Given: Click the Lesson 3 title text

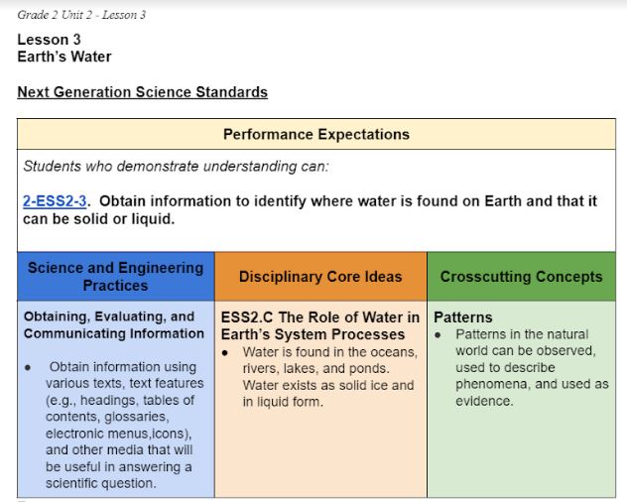Looking at the screenshot, I should 50,40.
